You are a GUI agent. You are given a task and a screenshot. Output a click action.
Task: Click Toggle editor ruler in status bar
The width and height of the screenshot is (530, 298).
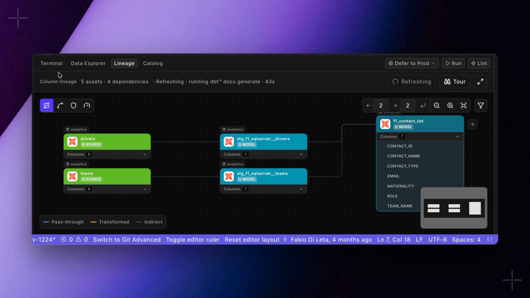[192, 239]
